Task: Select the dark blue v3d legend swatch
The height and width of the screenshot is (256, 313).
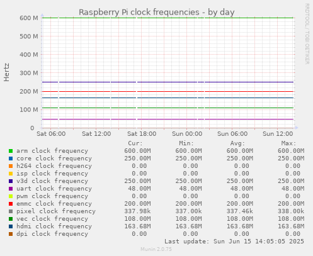Action: point(11,181)
